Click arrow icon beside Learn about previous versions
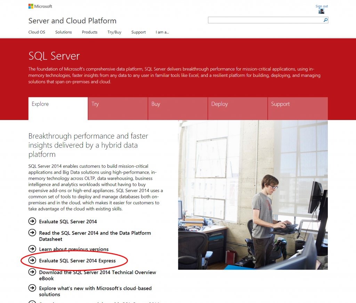The height and width of the screenshot is (303, 356). click(x=32, y=249)
